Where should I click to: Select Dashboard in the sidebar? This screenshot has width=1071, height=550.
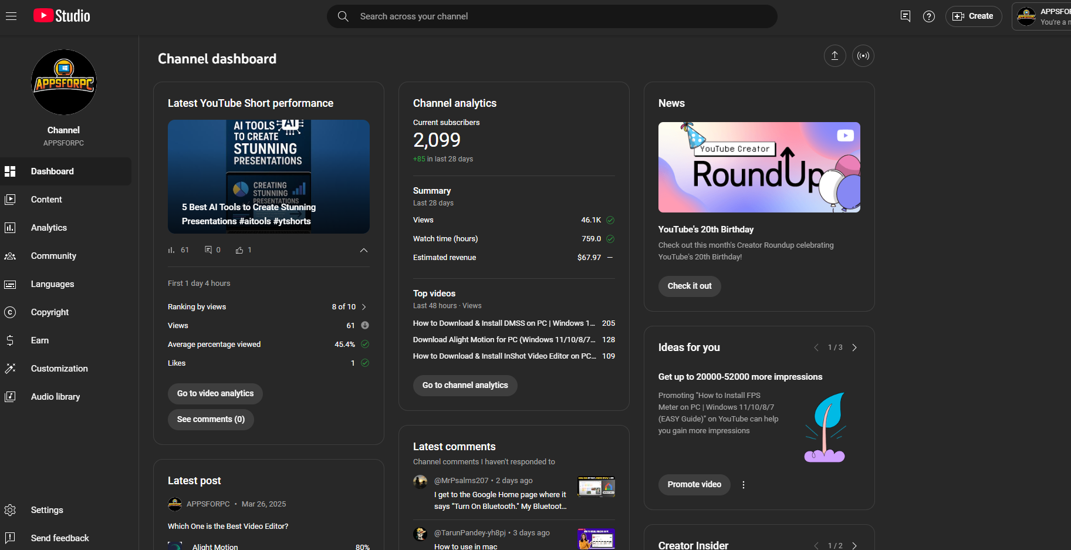66,171
